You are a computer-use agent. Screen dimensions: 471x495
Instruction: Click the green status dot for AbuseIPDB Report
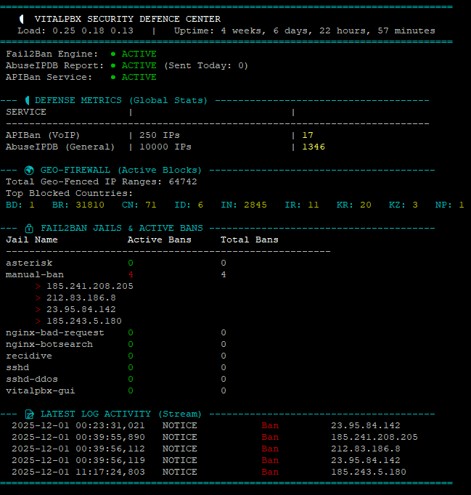[x=113, y=65]
